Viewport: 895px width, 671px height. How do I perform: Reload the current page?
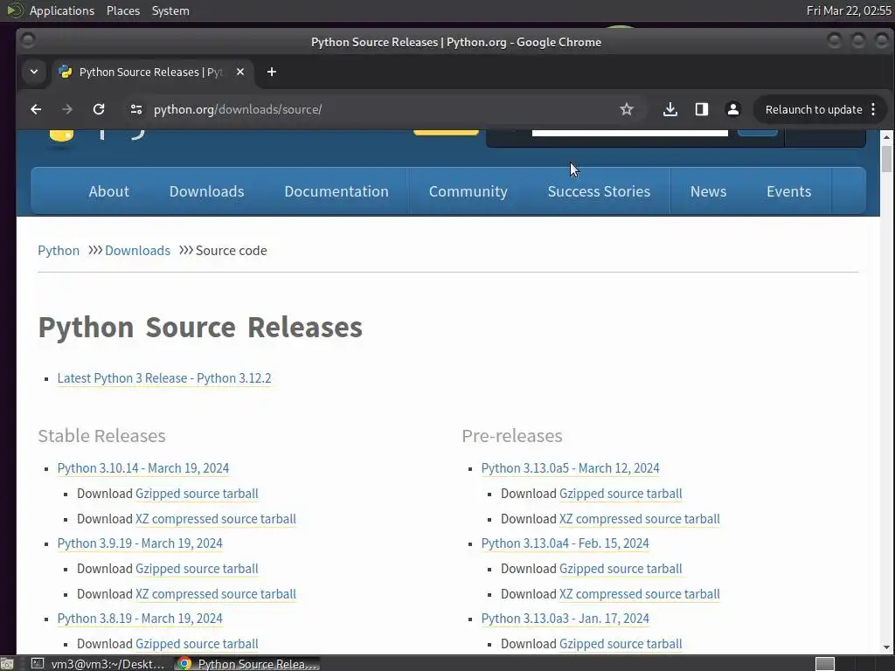(99, 109)
